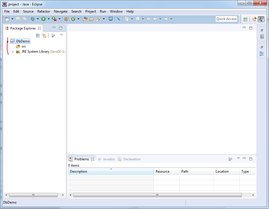Screen dimensions: 269x209
Task: Open the Help menu
Action: [x=130, y=11]
